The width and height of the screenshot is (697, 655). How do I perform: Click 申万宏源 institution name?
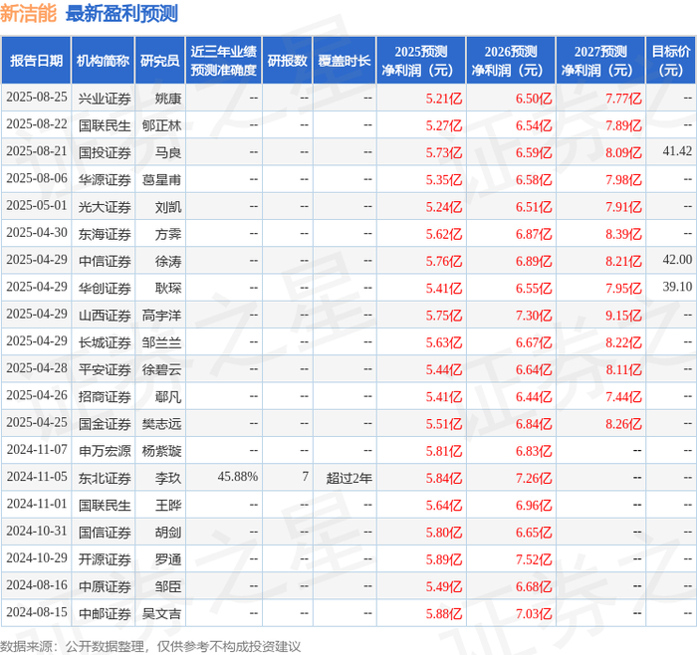pos(105,451)
